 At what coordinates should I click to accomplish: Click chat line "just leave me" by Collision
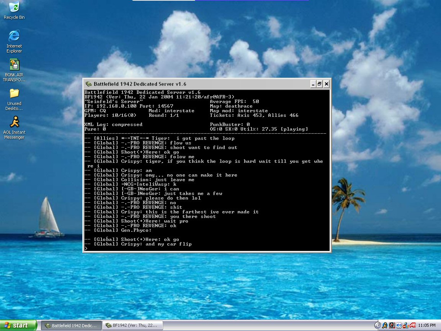click(x=139, y=180)
